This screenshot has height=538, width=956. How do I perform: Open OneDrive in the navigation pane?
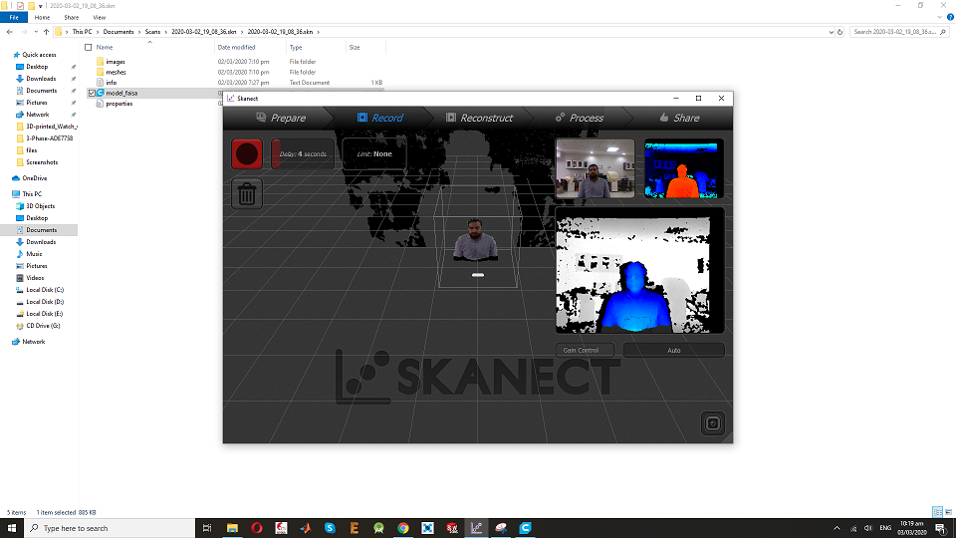point(34,178)
